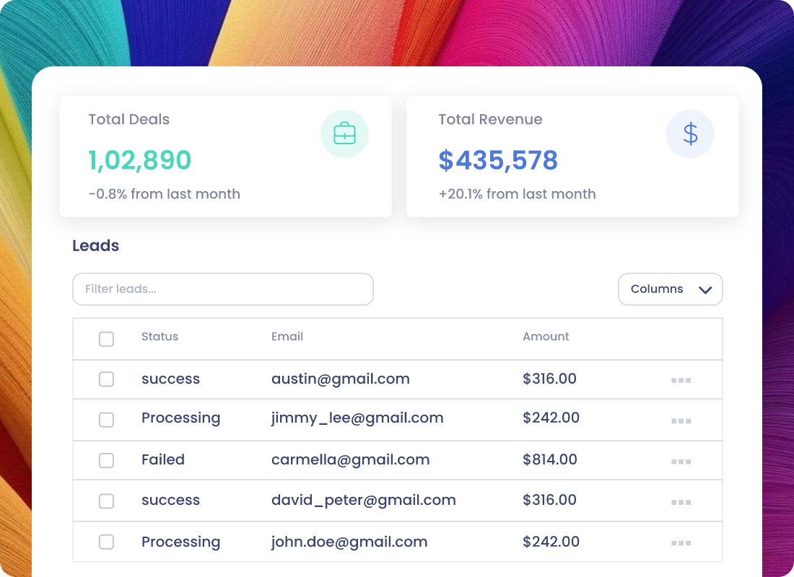Click the briefcase icon in Total Deals
Image resolution: width=794 pixels, height=577 pixels.
coord(344,133)
